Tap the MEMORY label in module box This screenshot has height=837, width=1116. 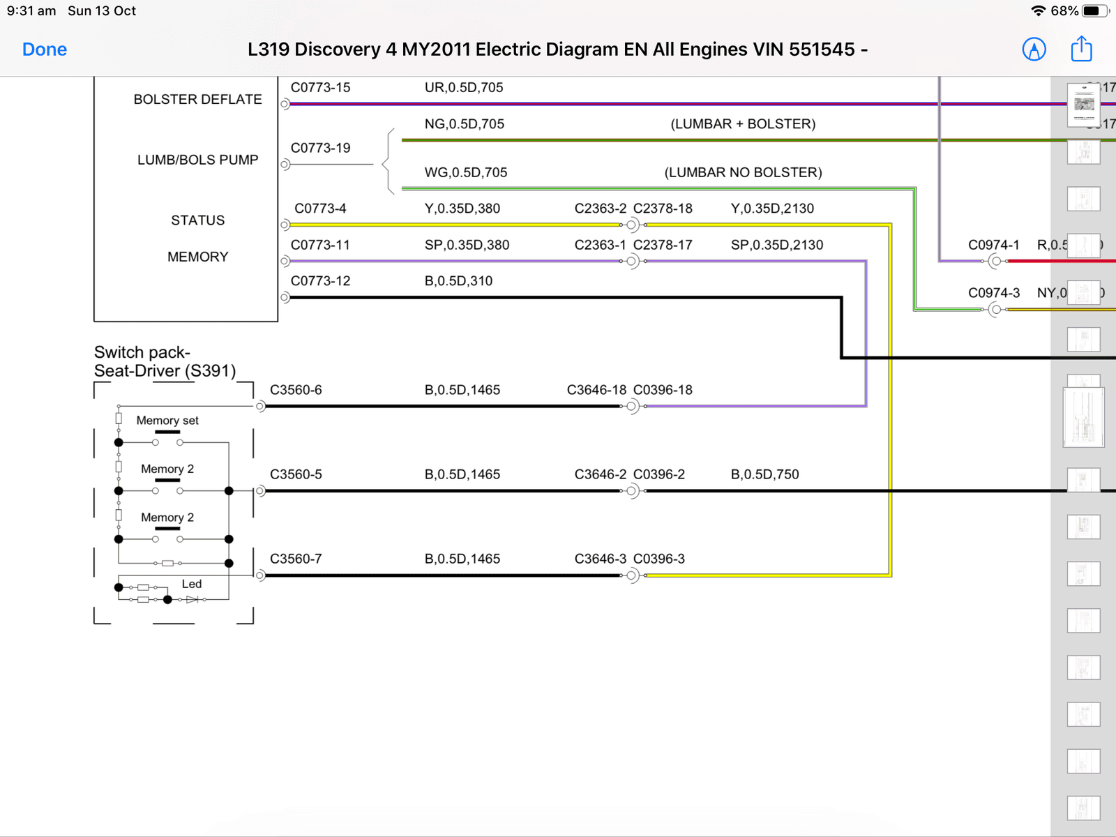click(198, 257)
